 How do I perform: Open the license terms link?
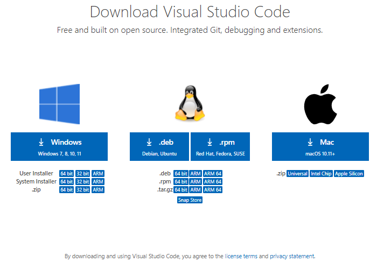tap(241, 256)
